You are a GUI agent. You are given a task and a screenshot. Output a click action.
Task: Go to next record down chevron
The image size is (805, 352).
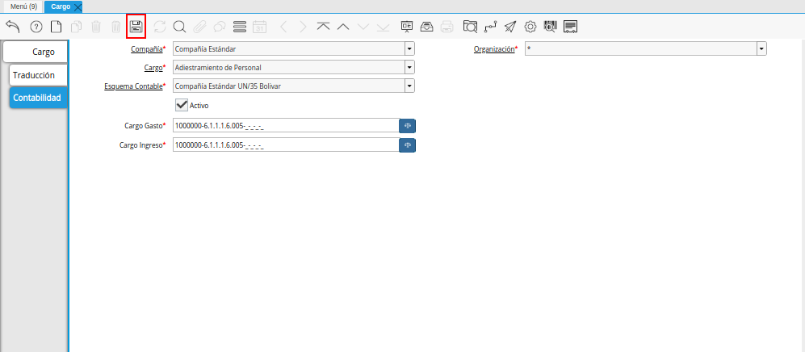coord(363,27)
